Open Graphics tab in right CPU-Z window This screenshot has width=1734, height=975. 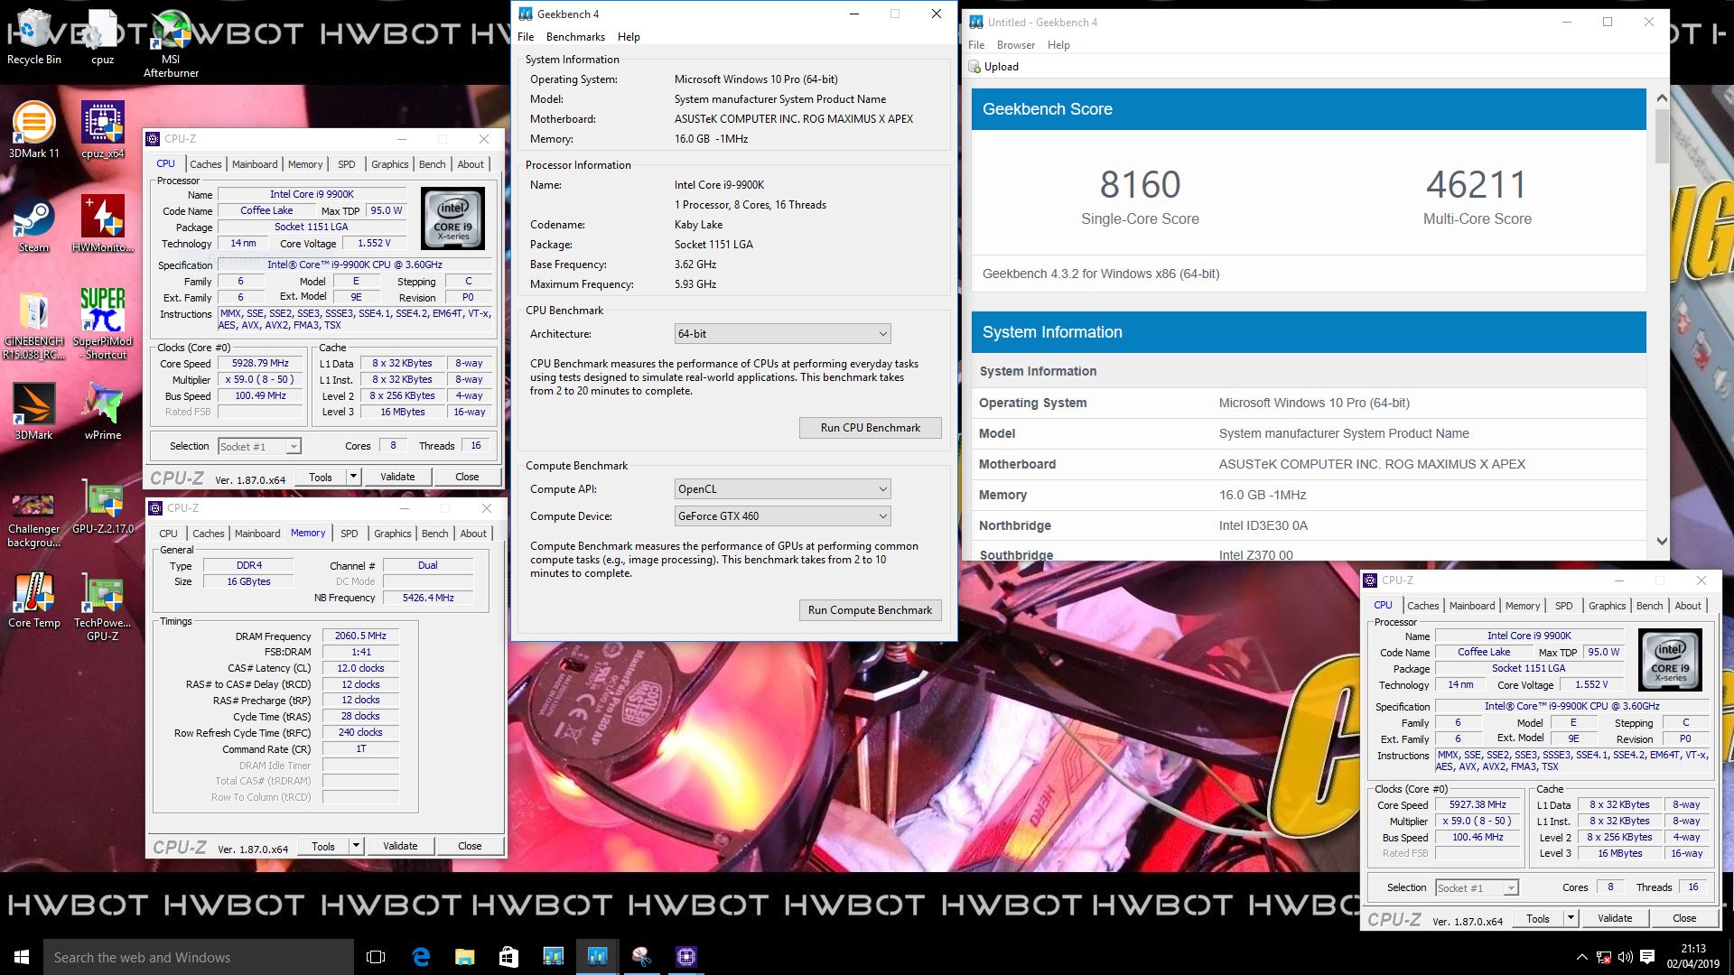[1607, 606]
